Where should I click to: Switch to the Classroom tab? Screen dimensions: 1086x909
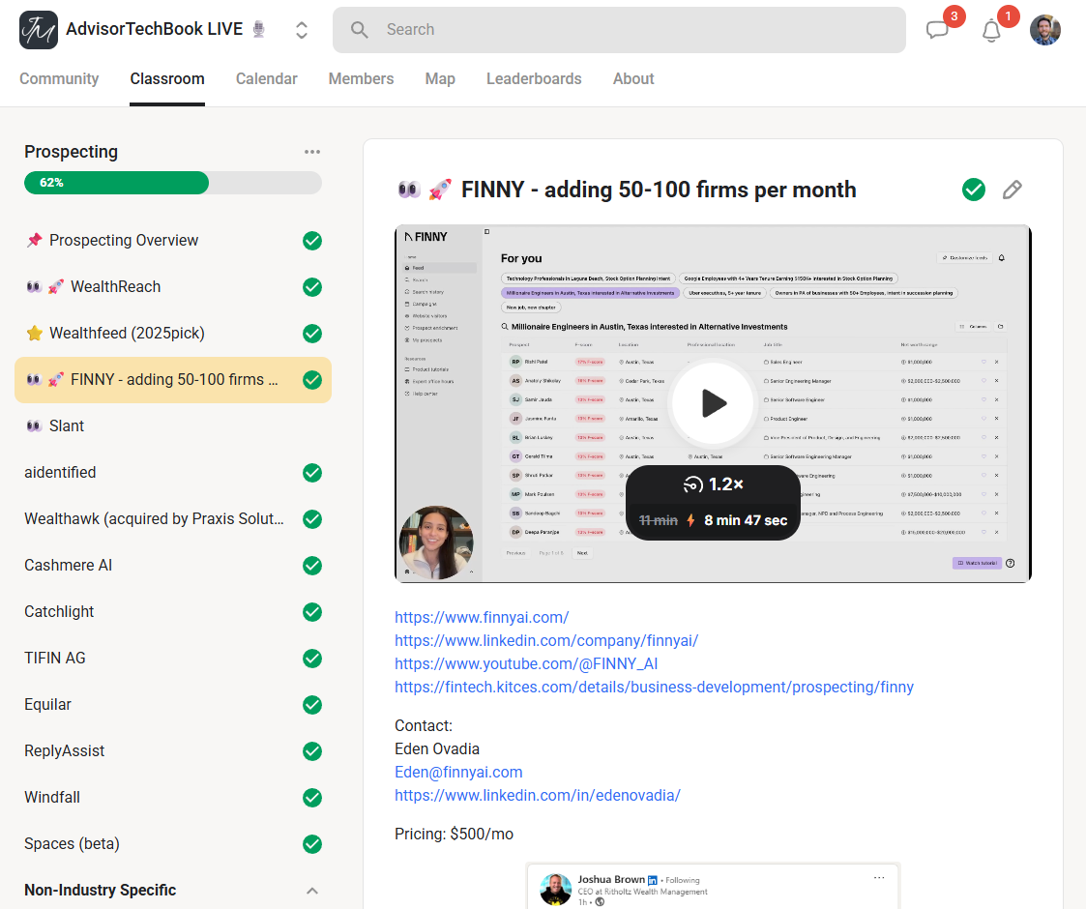click(x=167, y=79)
